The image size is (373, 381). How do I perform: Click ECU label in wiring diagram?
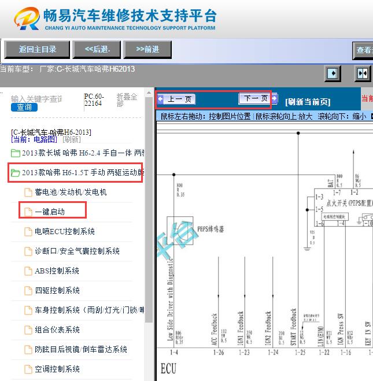point(168,368)
